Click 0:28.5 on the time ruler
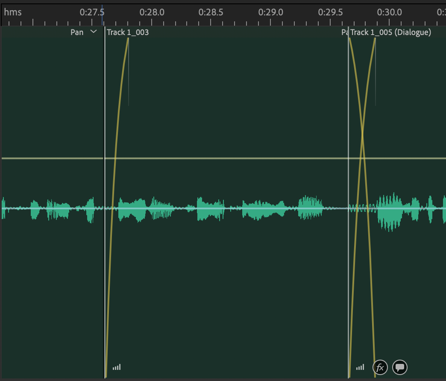 [x=211, y=12]
